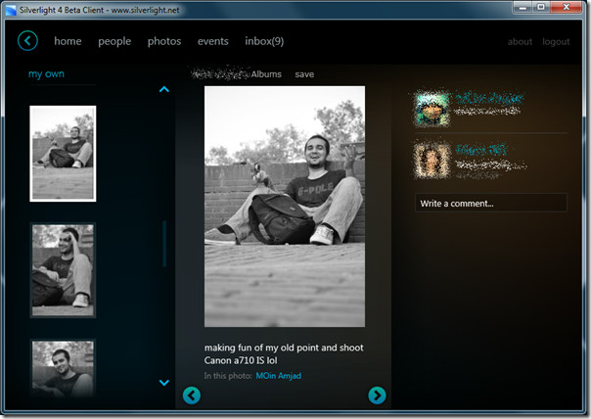Open the Albums link
The width and height of the screenshot is (591, 419).
266,74
